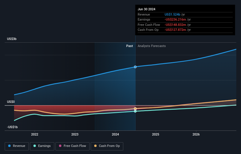241x154 pixels.
Task: Select the teal Earnings data point marker
Action: [x=135, y=111]
